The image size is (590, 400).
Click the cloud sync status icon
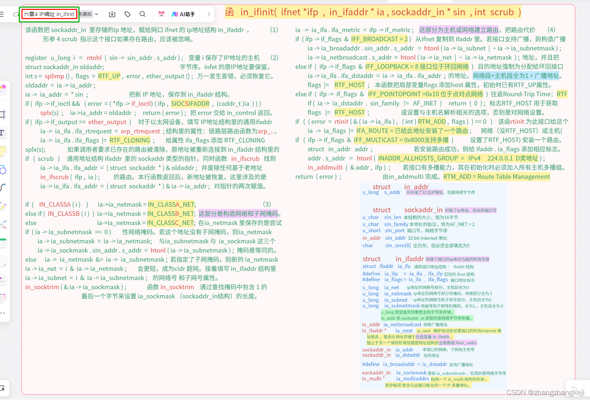pyautogui.click(x=16, y=14)
